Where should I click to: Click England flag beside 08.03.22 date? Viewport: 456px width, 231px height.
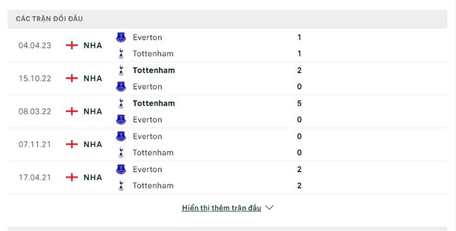(x=72, y=111)
